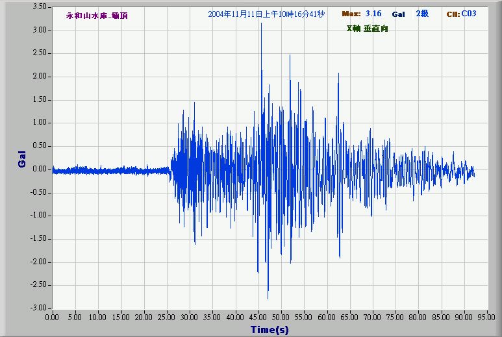Select the Max 3.16 value readout

point(373,14)
